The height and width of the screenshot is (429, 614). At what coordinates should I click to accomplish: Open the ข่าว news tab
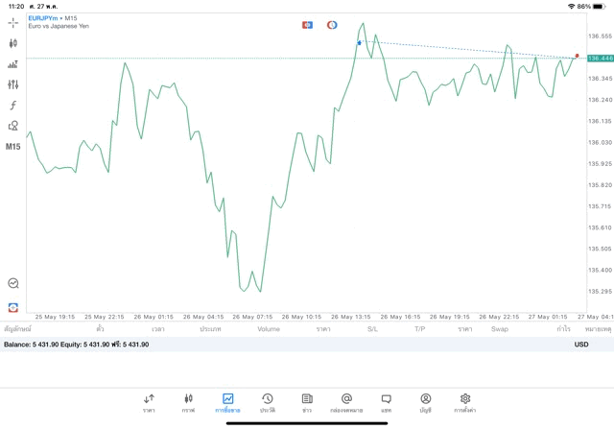point(307,402)
